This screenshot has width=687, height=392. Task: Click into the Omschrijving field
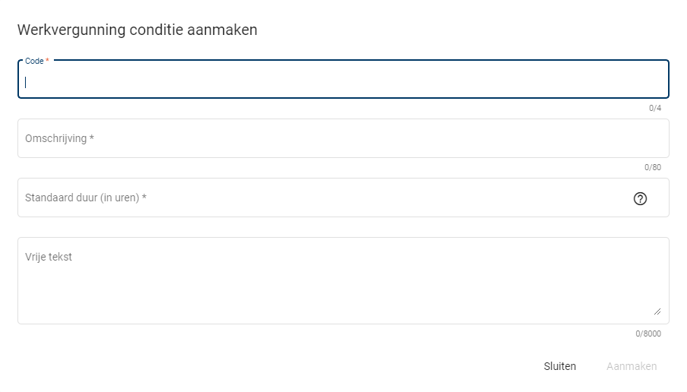[x=342, y=139]
